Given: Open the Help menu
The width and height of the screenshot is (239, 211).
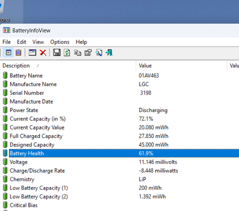Looking at the screenshot, I should tap(81, 42).
